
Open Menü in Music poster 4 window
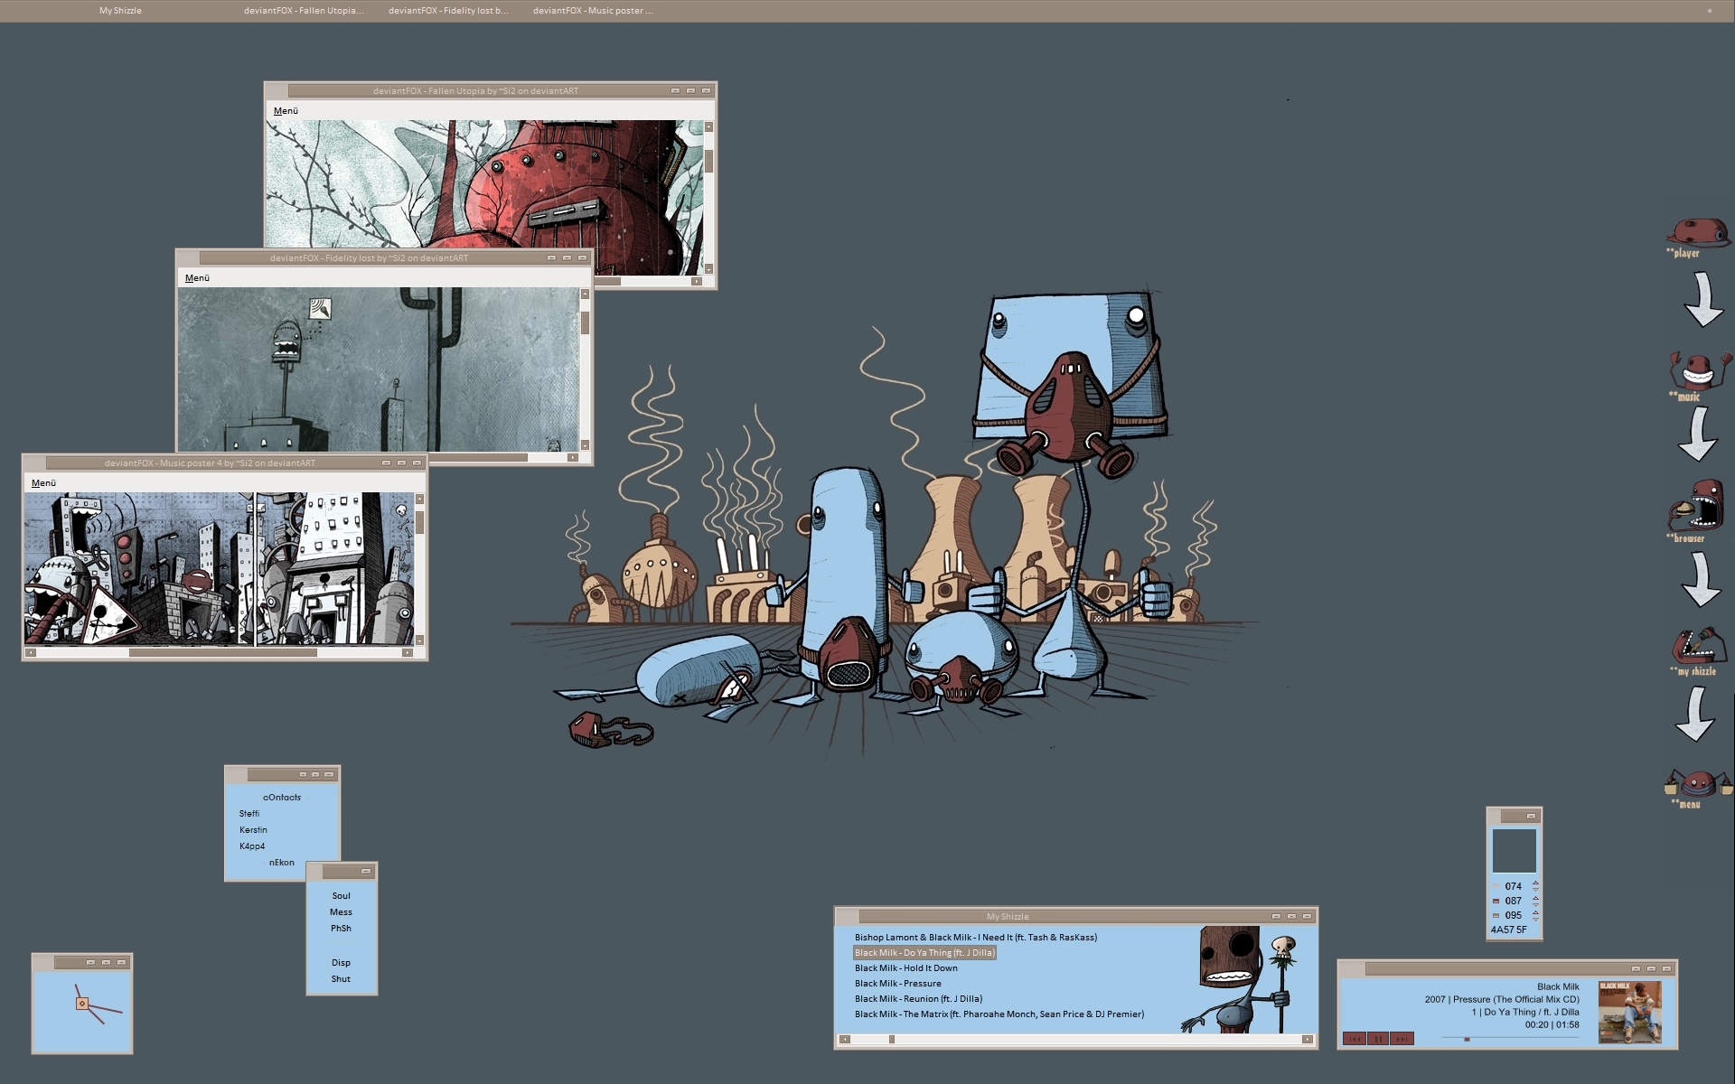click(43, 483)
